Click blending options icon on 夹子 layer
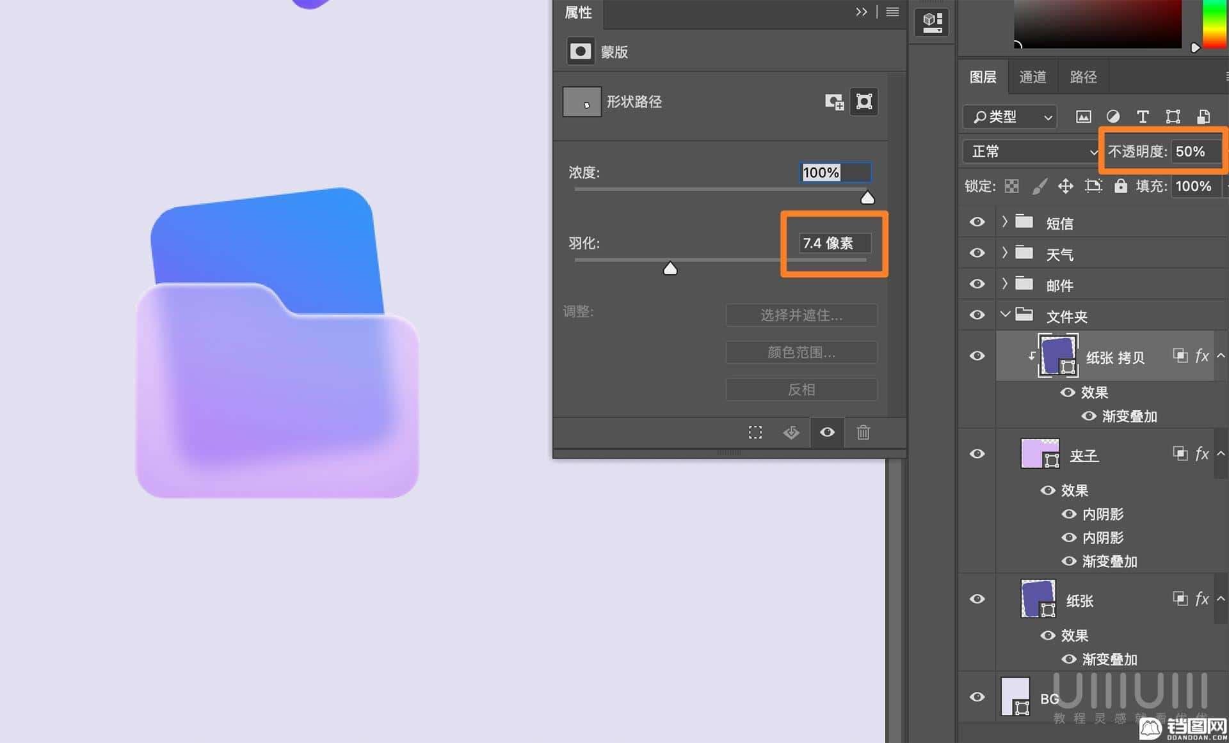The height and width of the screenshot is (743, 1229). 1180,454
